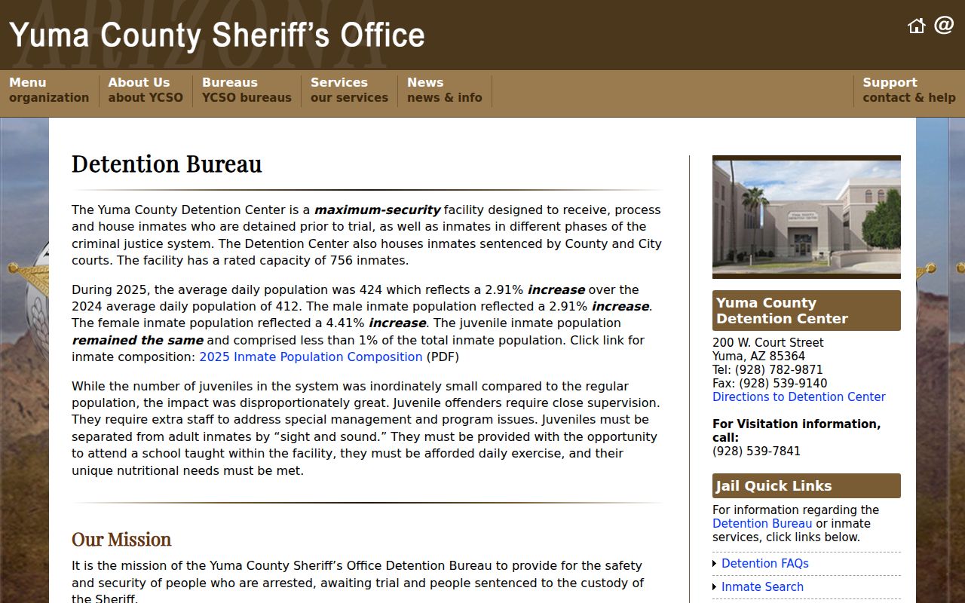Open the News & info menu
Viewport: 965px width, 603px height.
tap(445, 90)
